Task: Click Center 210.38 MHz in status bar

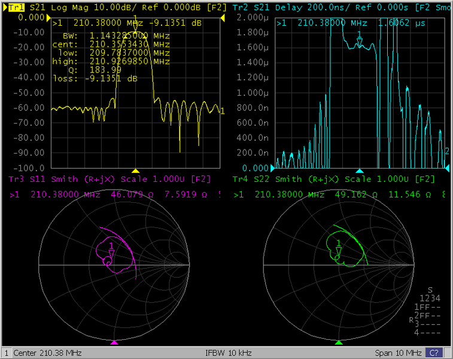Action: pos(47,352)
